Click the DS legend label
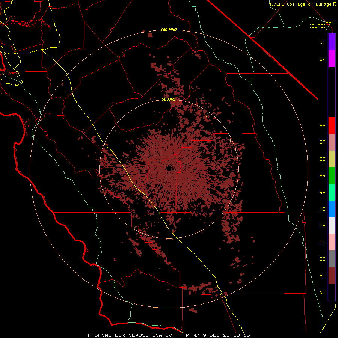The width and height of the screenshot is (338, 338). tap(323, 226)
